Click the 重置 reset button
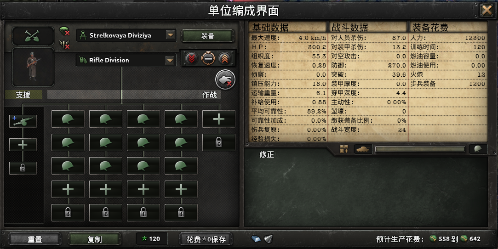Image resolution: width=498 pixels, height=249 pixels. [35, 239]
